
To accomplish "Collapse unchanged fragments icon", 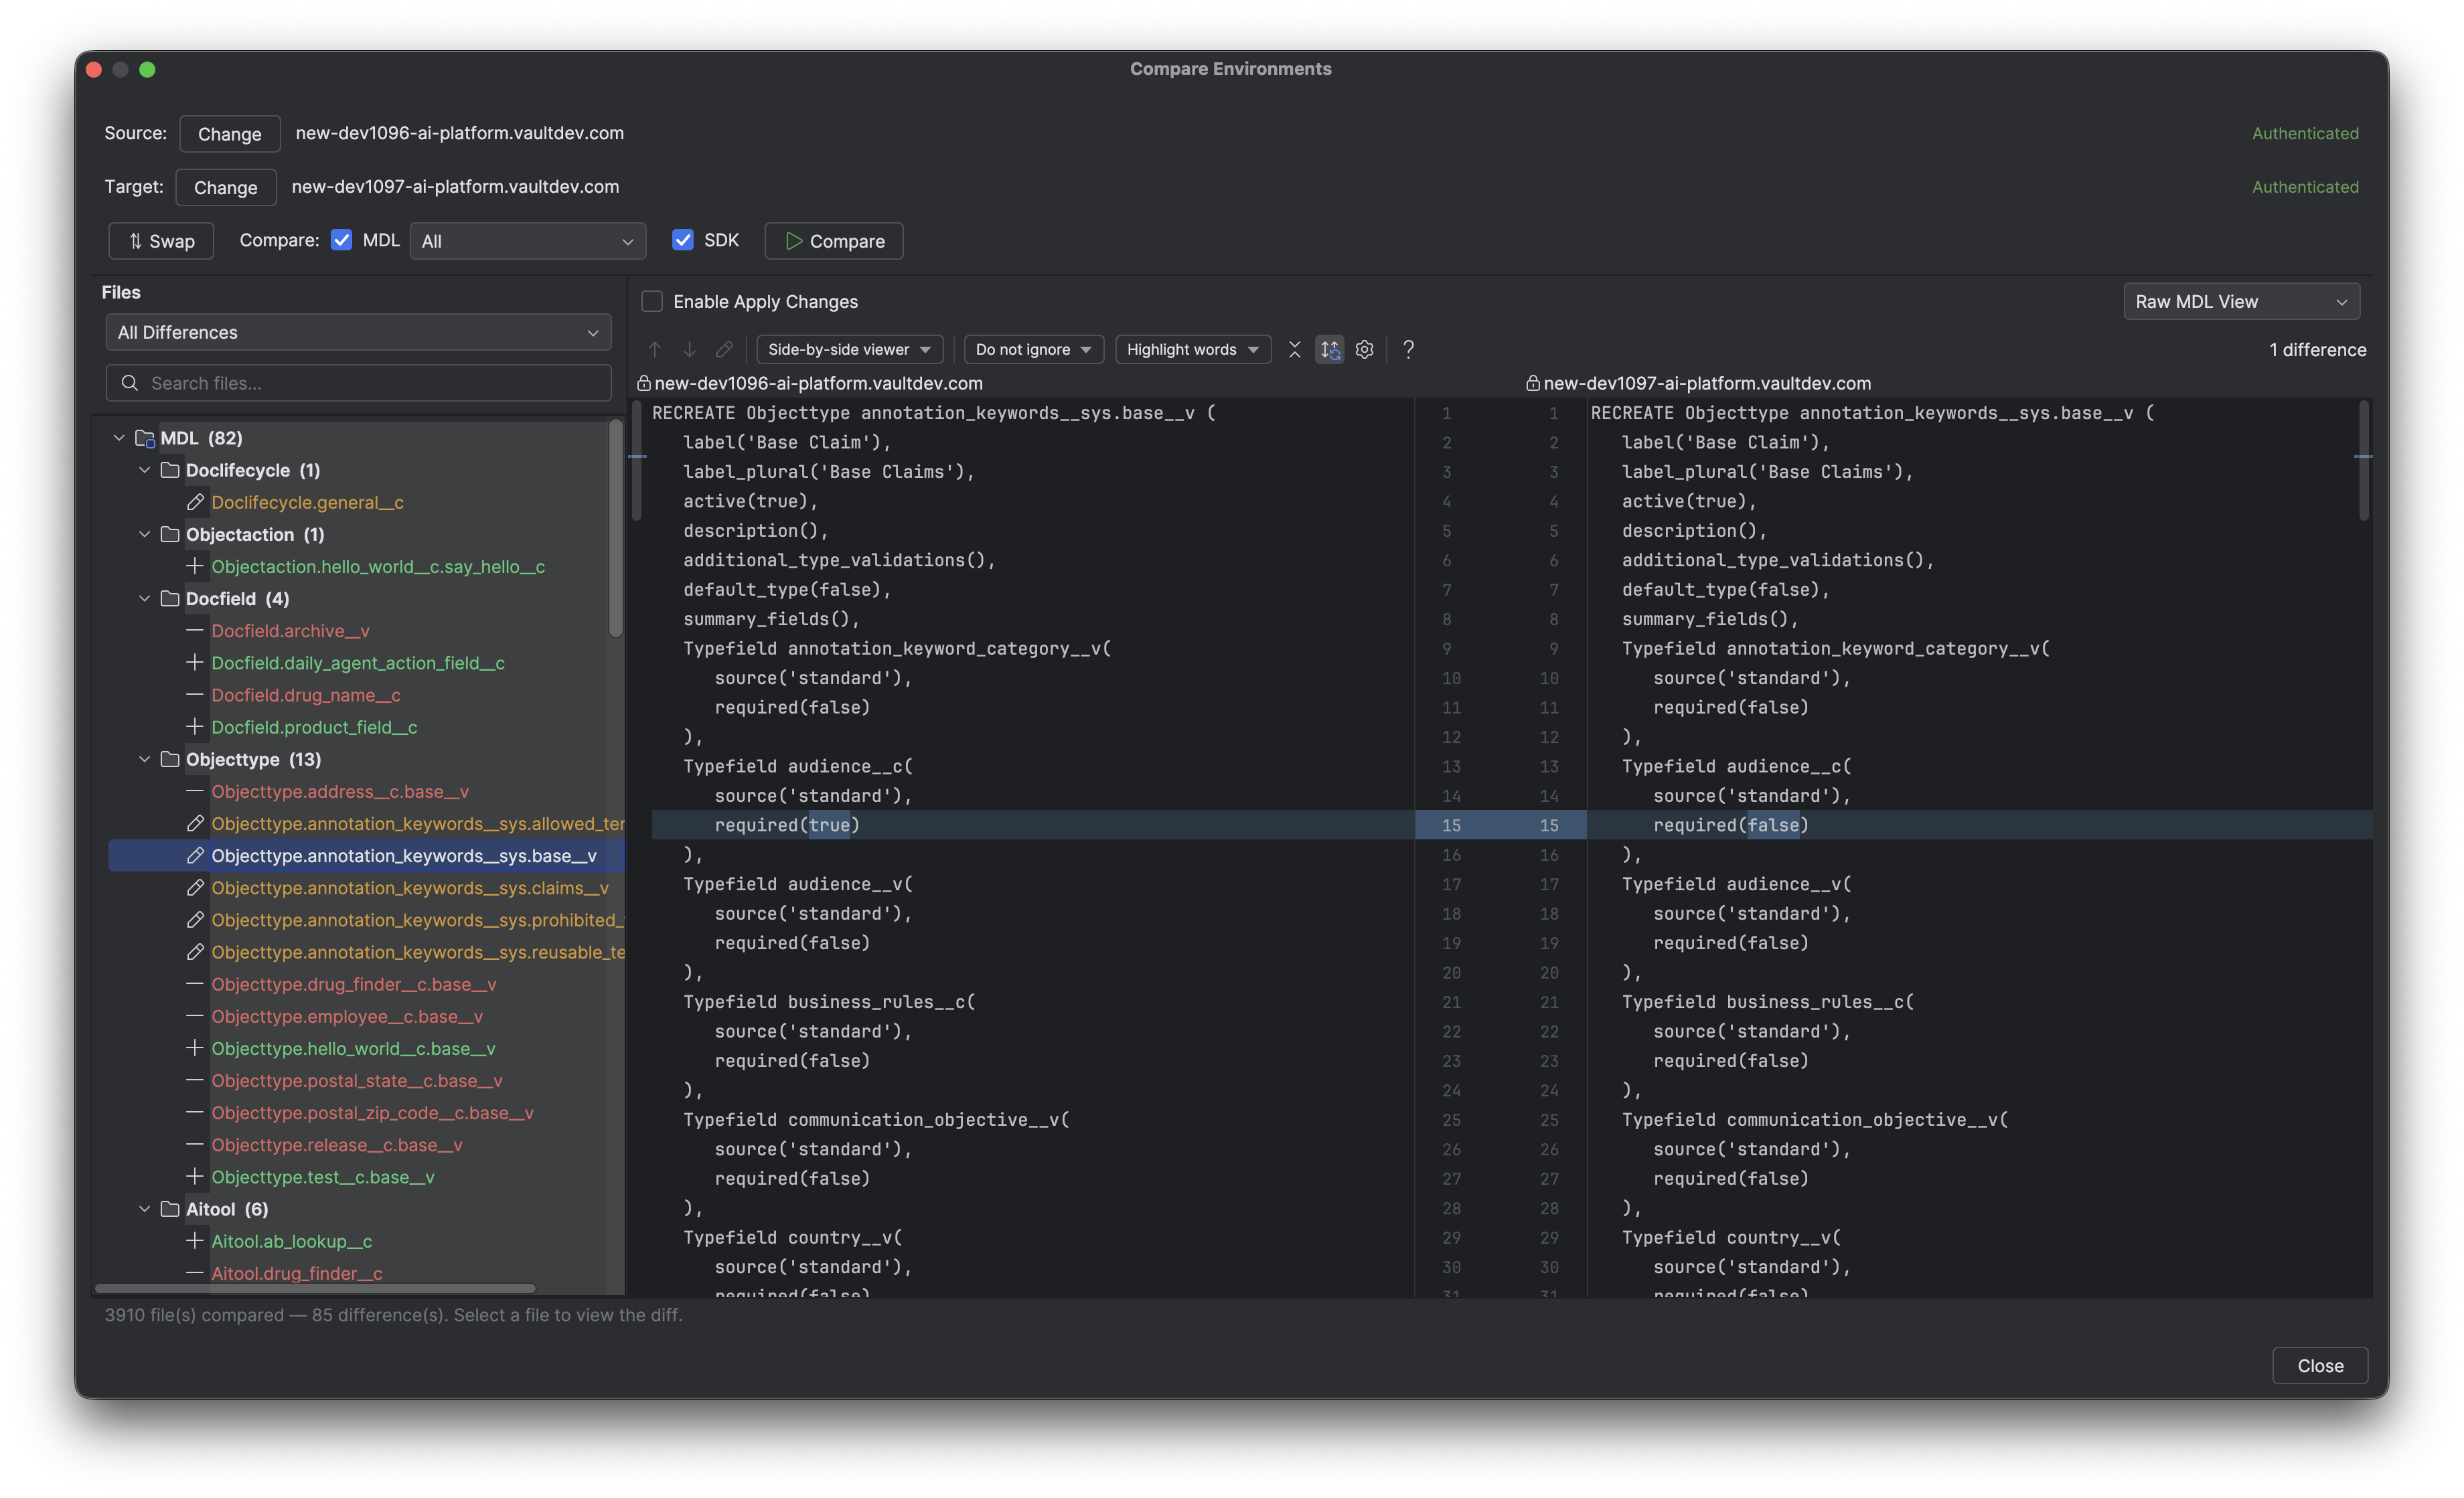I will pos(1295,349).
